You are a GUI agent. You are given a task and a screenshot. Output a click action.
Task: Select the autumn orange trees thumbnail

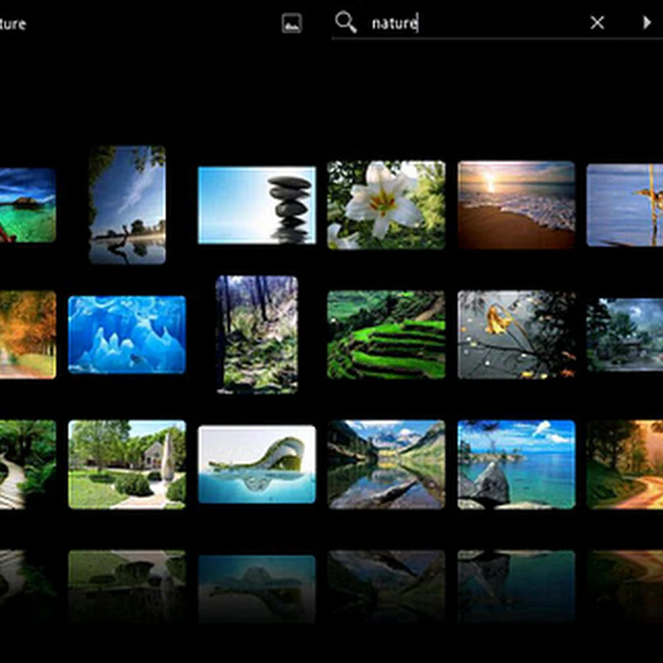27,334
